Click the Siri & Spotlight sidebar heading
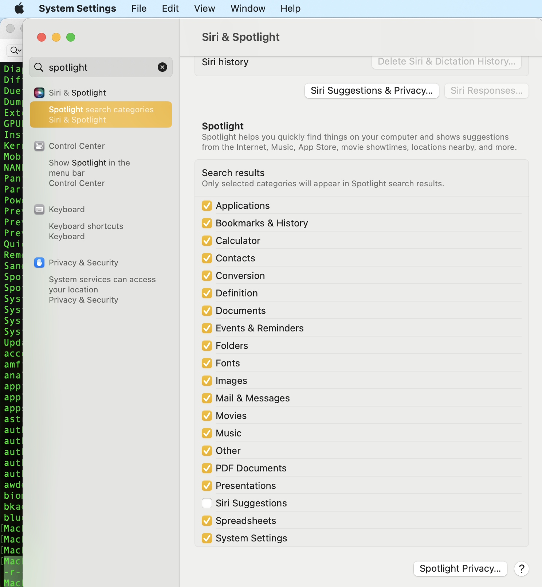This screenshot has height=587, width=542. [77, 93]
